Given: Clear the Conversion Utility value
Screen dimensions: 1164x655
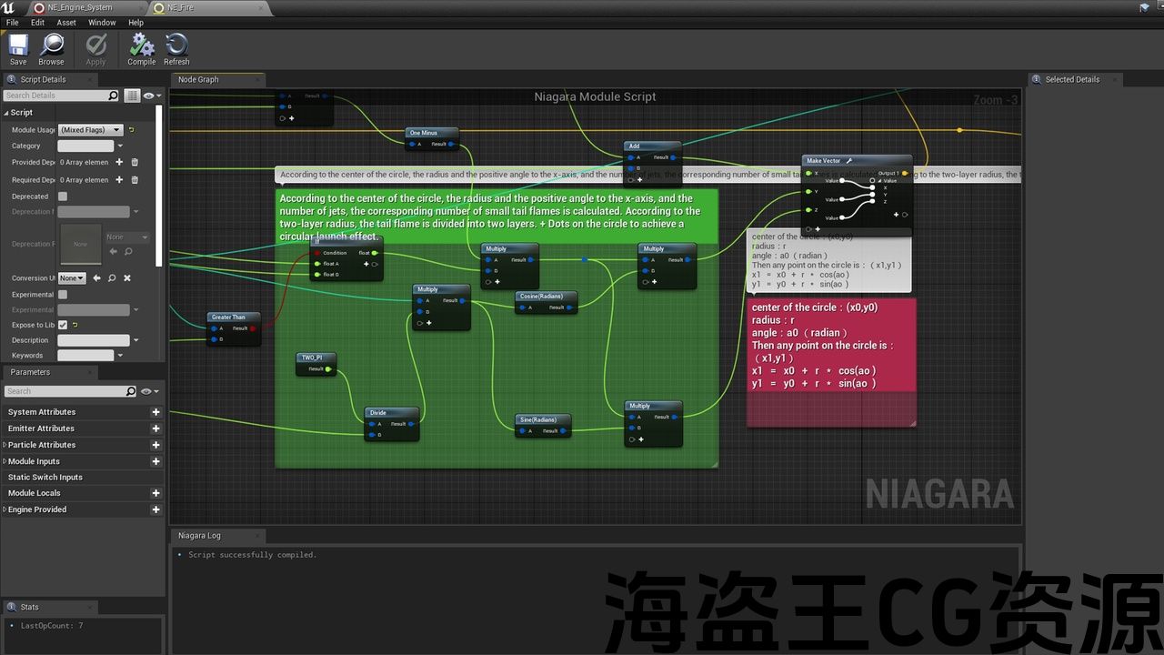Looking at the screenshot, I should pos(127,278).
